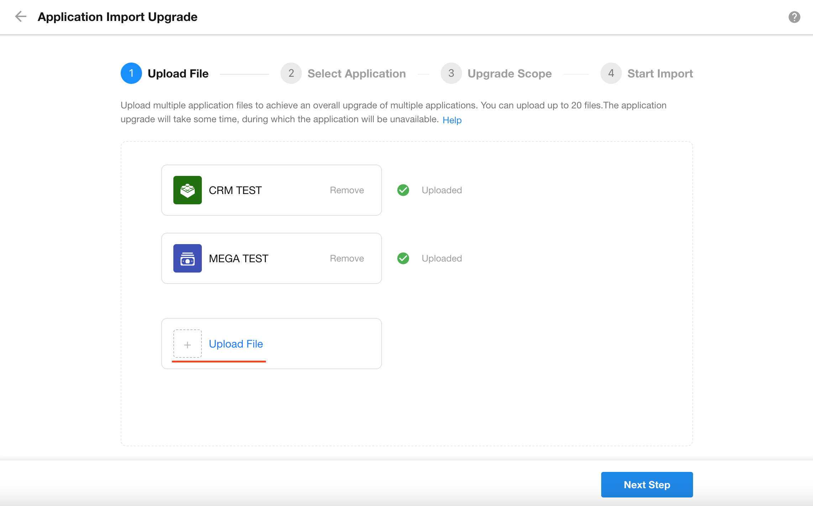
Task: Click the step 2 circle indicator
Action: [291, 74]
